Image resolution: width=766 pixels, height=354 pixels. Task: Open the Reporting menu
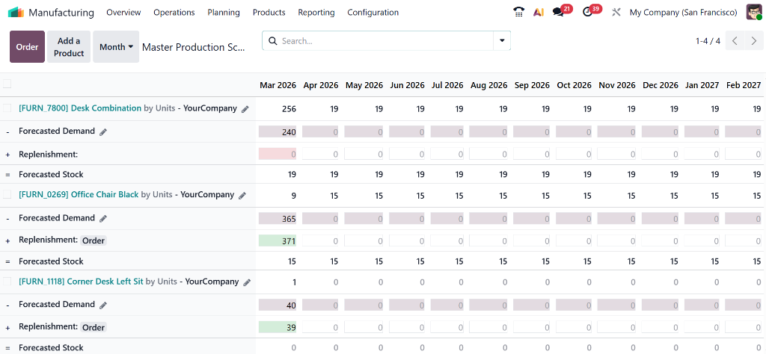pos(316,12)
